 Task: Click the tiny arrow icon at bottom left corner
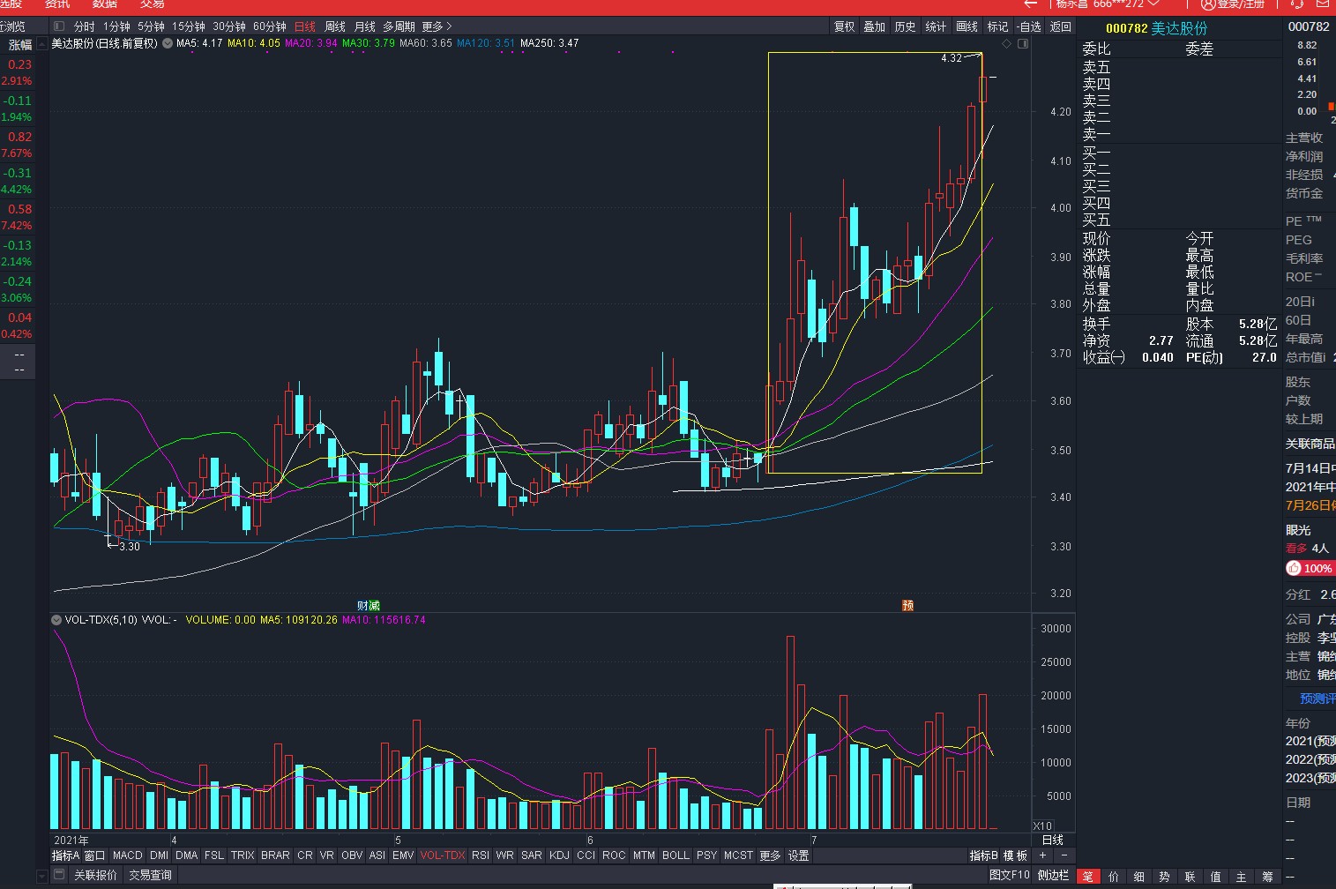(41, 876)
